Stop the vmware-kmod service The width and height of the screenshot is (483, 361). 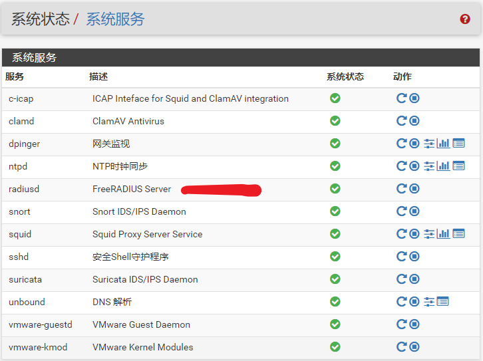pos(414,347)
